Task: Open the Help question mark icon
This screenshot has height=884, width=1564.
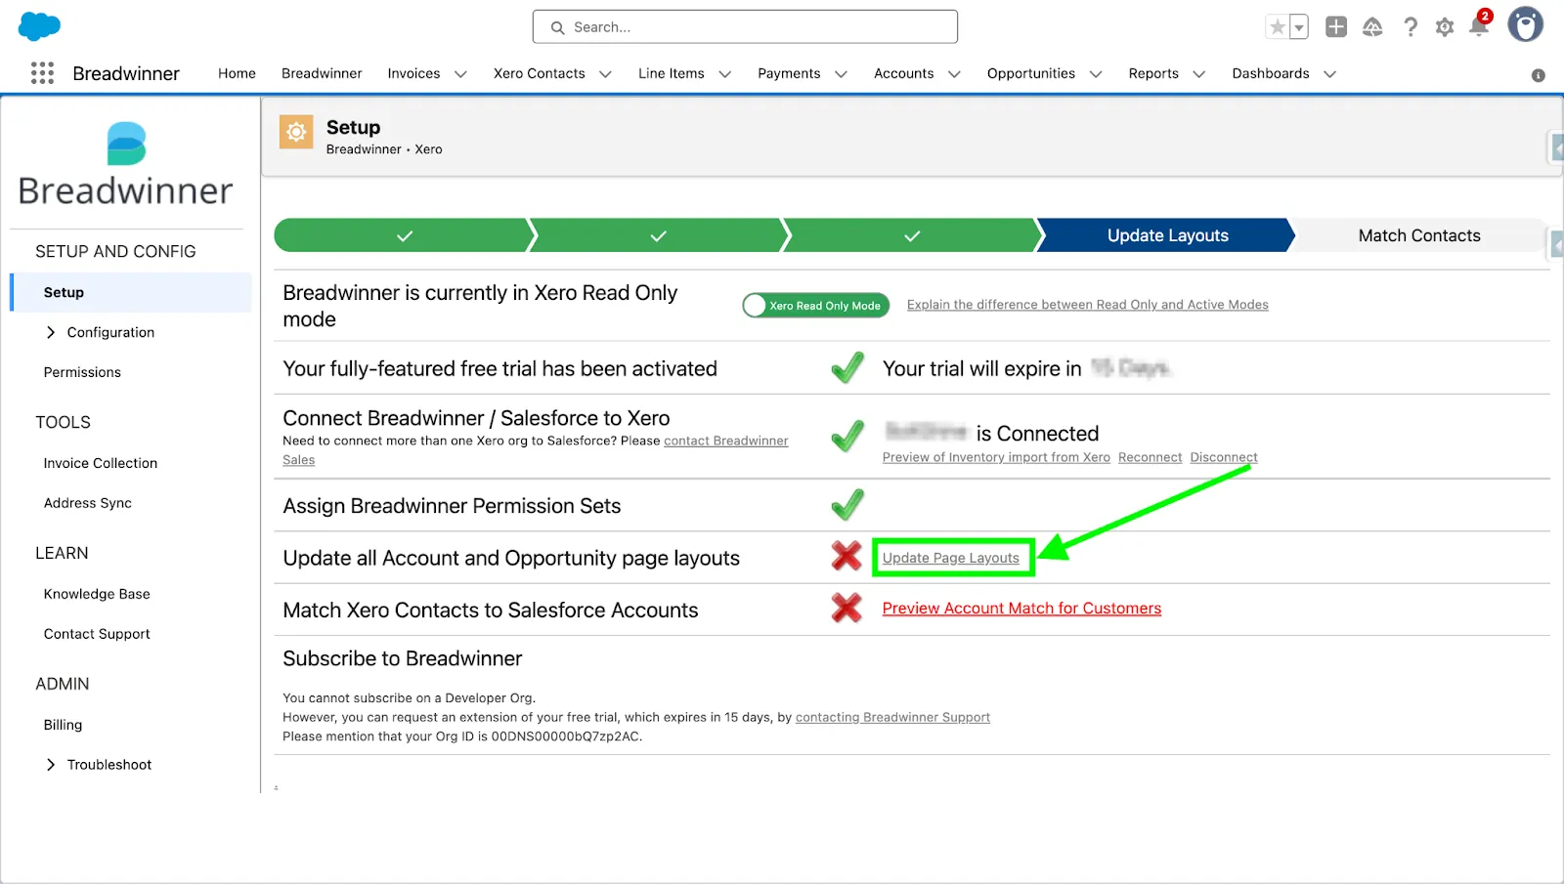Action: (1410, 27)
